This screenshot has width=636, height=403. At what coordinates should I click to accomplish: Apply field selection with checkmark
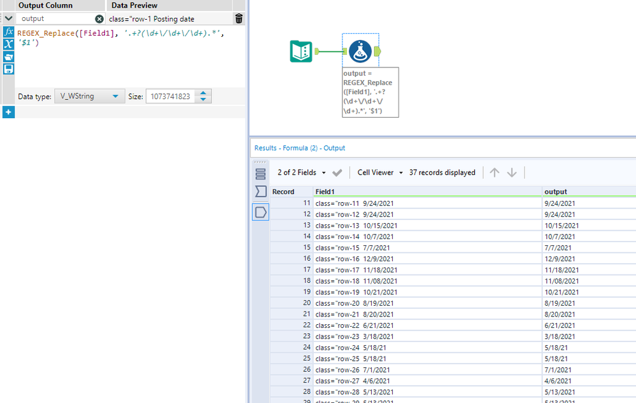tap(337, 172)
